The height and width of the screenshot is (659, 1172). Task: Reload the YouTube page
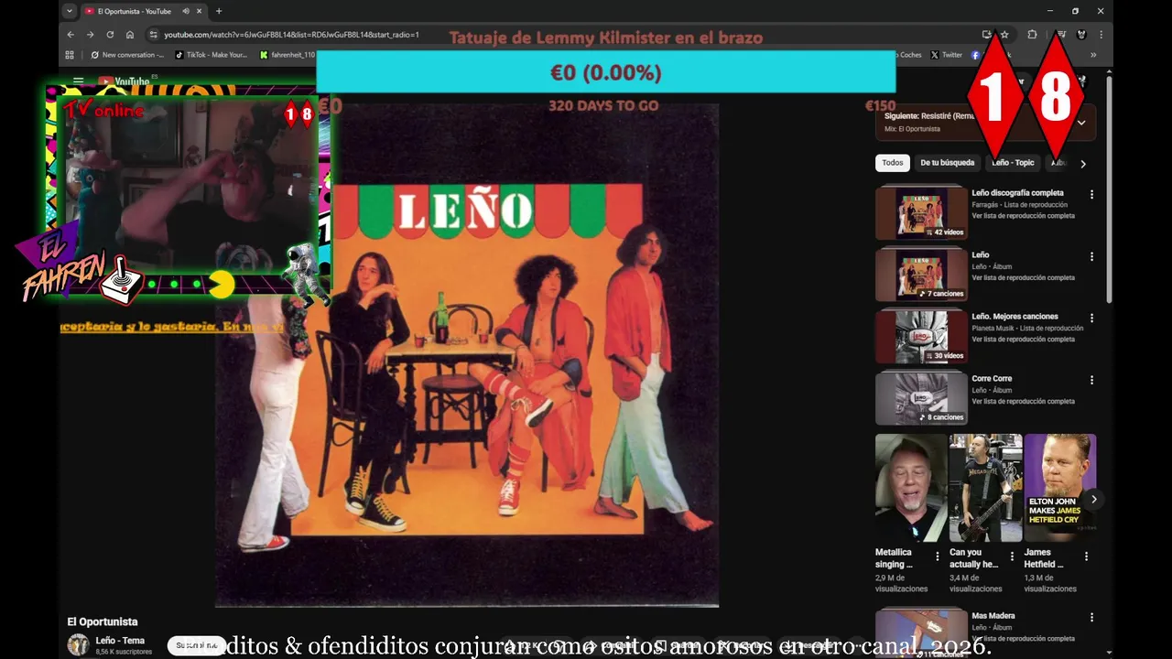(x=110, y=35)
